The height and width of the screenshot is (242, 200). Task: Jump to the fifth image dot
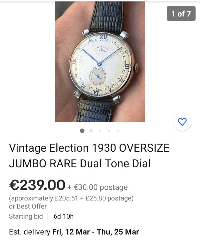pyautogui.click(x=118, y=131)
